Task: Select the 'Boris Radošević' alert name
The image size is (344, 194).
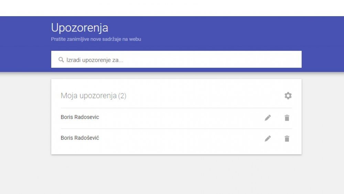Action: pos(80,138)
